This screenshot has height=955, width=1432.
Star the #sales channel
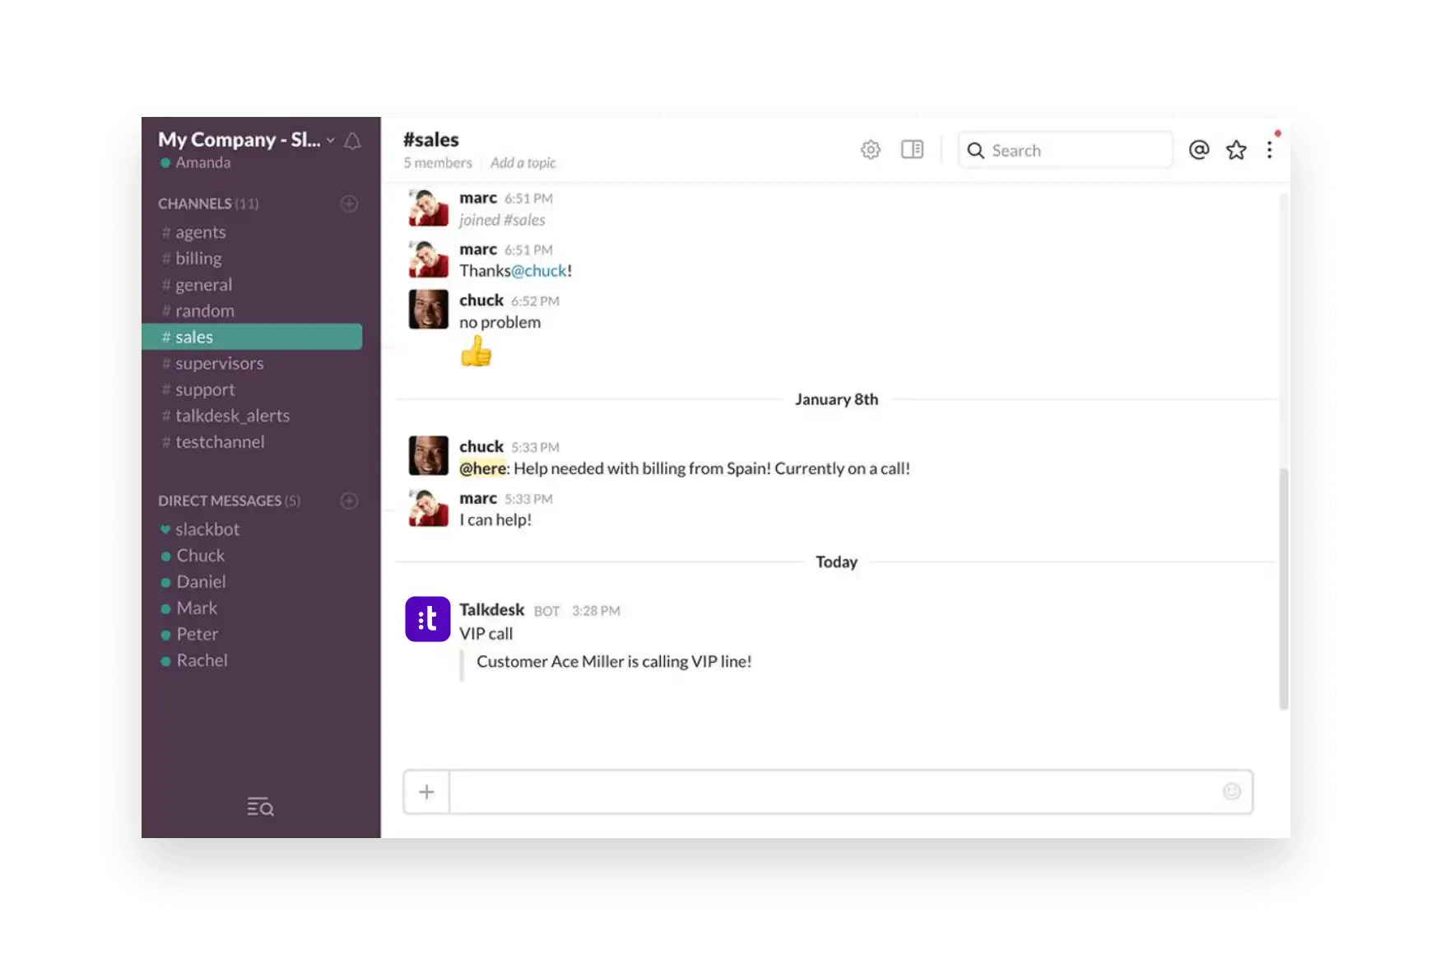pos(1236,150)
